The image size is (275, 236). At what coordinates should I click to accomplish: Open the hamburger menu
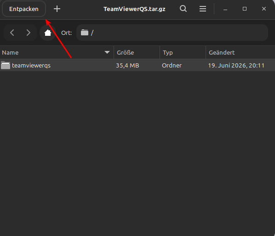pos(203,9)
